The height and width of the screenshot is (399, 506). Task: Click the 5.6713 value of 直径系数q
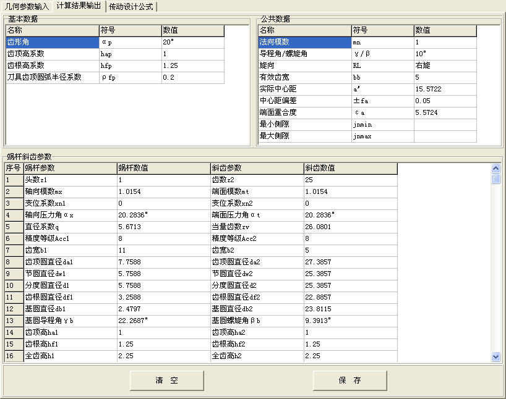click(x=163, y=227)
